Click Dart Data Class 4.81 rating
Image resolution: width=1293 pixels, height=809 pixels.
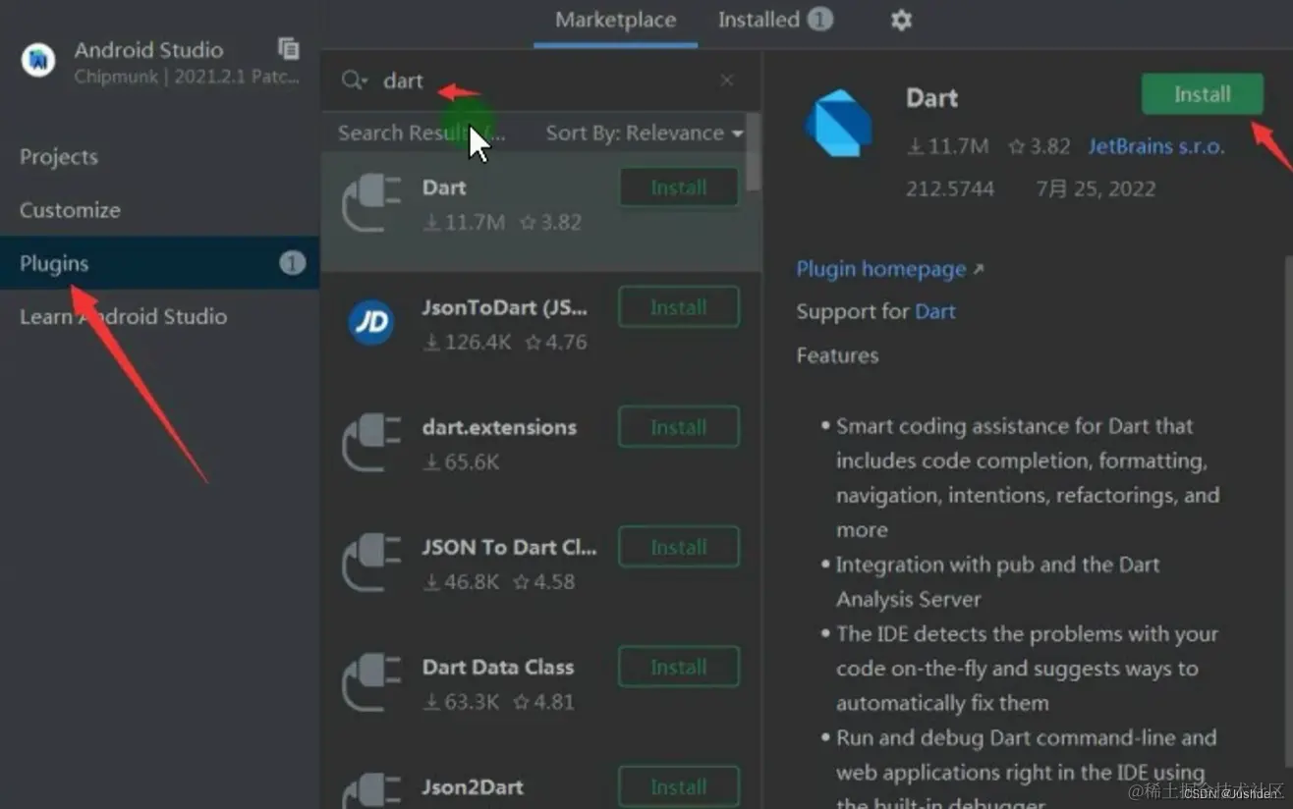coord(543,702)
